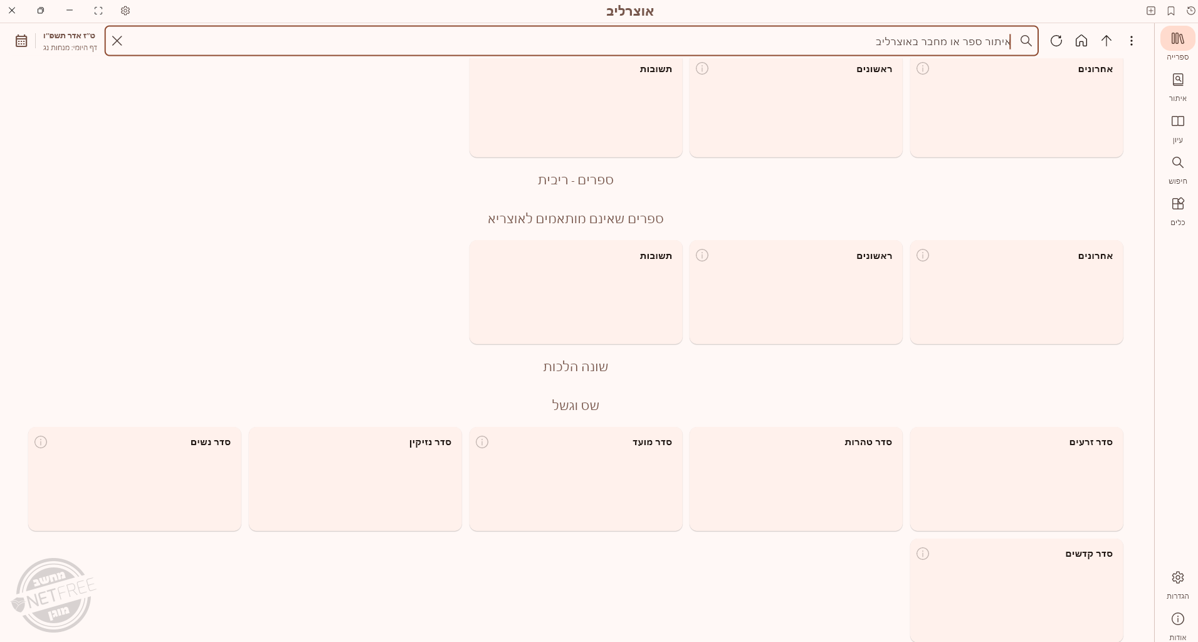Go up one folder level arrow
The height and width of the screenshot is (642, 1198).
[x=1106, y=41]
